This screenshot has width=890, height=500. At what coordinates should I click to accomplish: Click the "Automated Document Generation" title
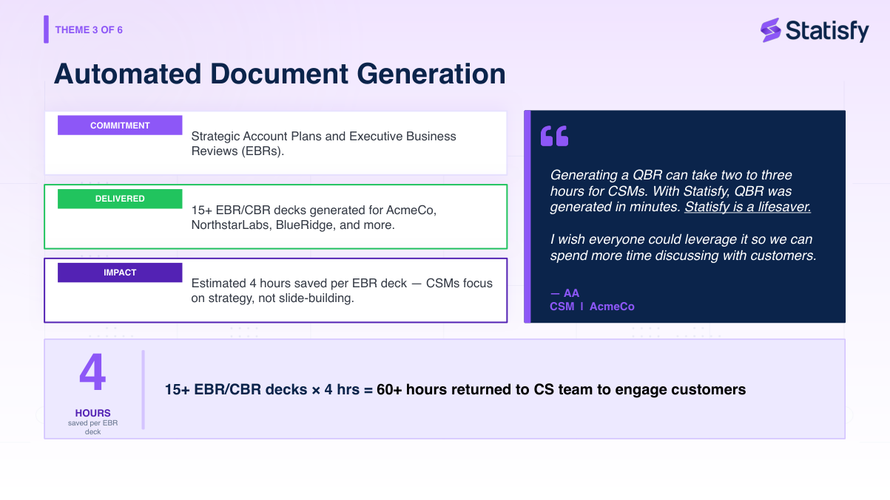pos(280,74)
